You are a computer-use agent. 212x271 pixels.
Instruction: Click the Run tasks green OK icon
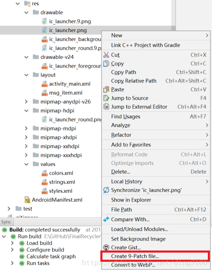pyautogui.click(x=22, y=263)
